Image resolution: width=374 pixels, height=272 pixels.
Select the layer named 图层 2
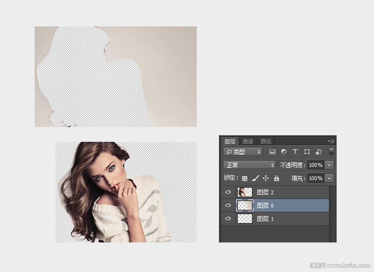click(x=275, y=192)
